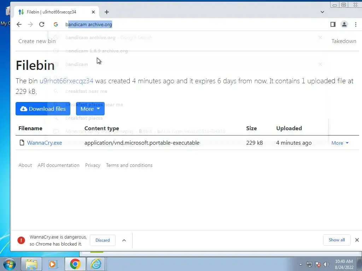Image resolution: width=362 pixels, height=271 pixels.
Task: Select the Filebin u9rhot66rxecqz34 tab
Action: [x=57, y=12]
